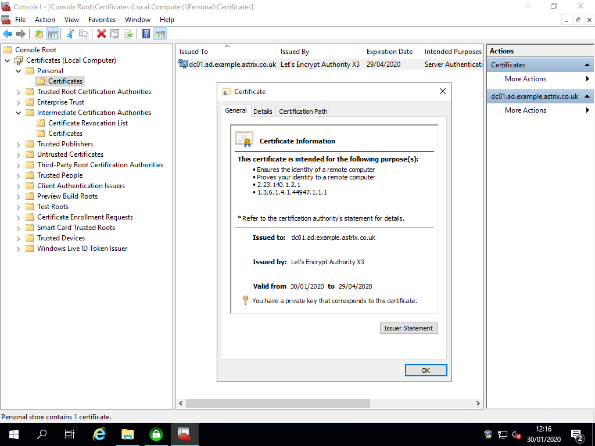This screenshot has width=595, height=446.
Task: Click the certificate icon in the dialog header
Action: click(225, 92)
